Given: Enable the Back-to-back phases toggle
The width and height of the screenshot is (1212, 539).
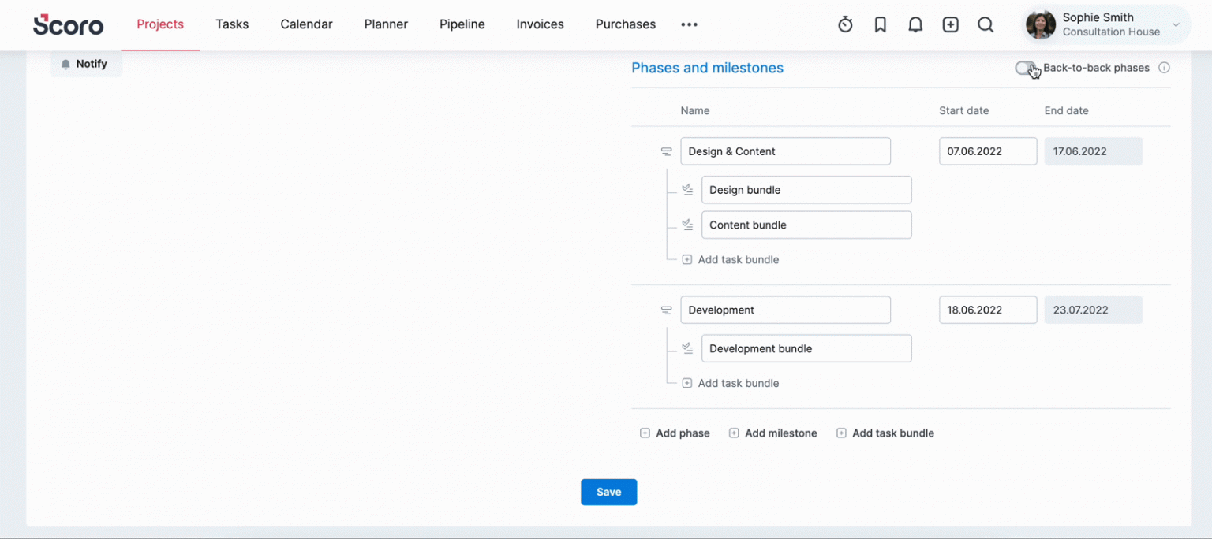Looking at the screenshot, I should point(1025,69).
